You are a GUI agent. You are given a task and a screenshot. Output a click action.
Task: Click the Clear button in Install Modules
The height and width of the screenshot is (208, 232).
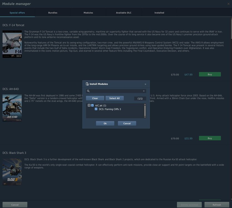pos(95,98)
